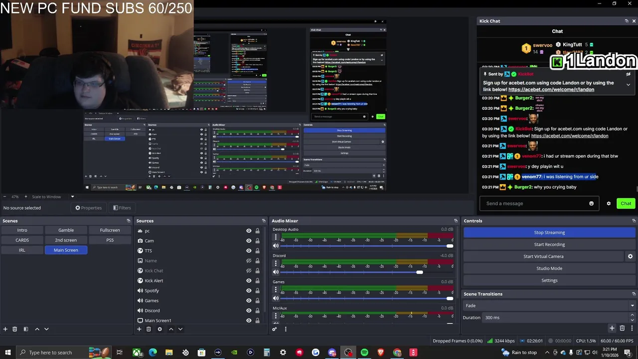
Task: Mute the Discord mixer channel
Action: click(276, 272)
